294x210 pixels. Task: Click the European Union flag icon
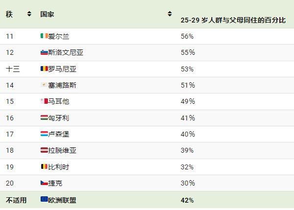coord(44,199)
